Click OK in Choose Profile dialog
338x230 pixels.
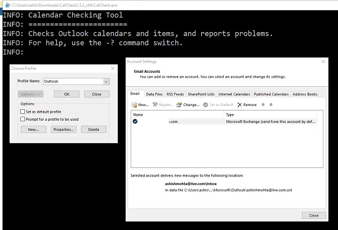tap(66, 94)
